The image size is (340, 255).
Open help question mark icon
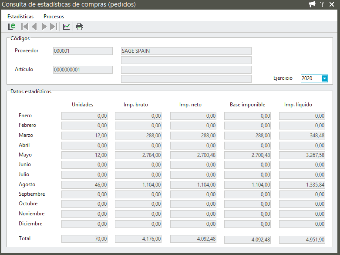[322, 4]
